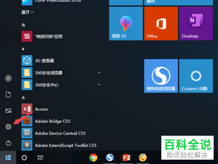Image resolution: width=218 pixels, height=164 pixels.
Task: Open the 邮件 tile at top
Action: (x=178, y=3)
